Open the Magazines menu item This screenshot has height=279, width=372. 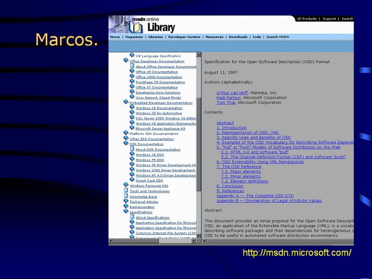[x=134, y=37]
